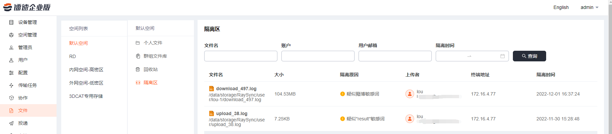
Task: Switch language to English
Action: pos(561,7)
